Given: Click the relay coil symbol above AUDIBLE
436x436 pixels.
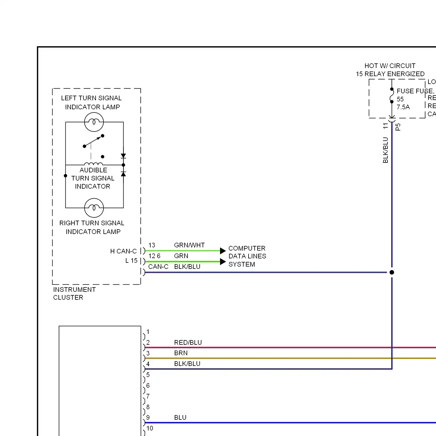Looking at the screenshot, I should click(x=94, y=164).
